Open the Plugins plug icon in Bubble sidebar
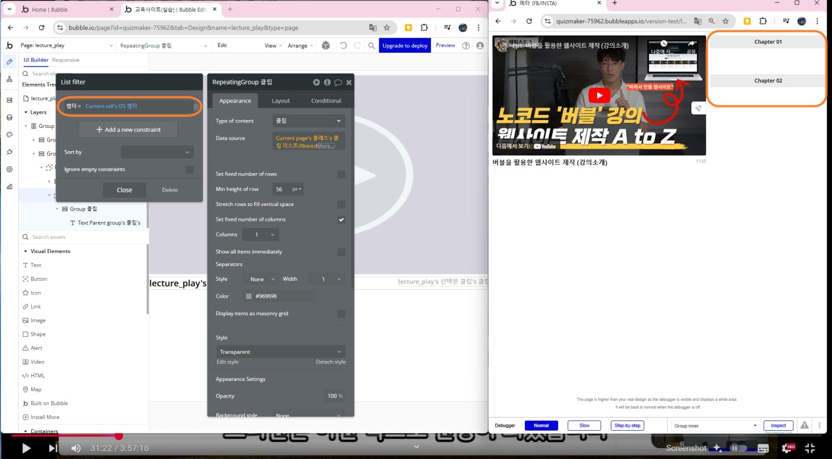Screen dimensions: 832x459 (9, 152)
